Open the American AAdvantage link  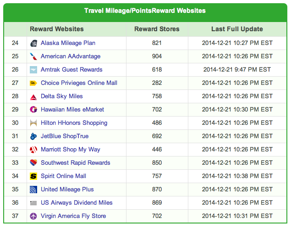point(71,56)
